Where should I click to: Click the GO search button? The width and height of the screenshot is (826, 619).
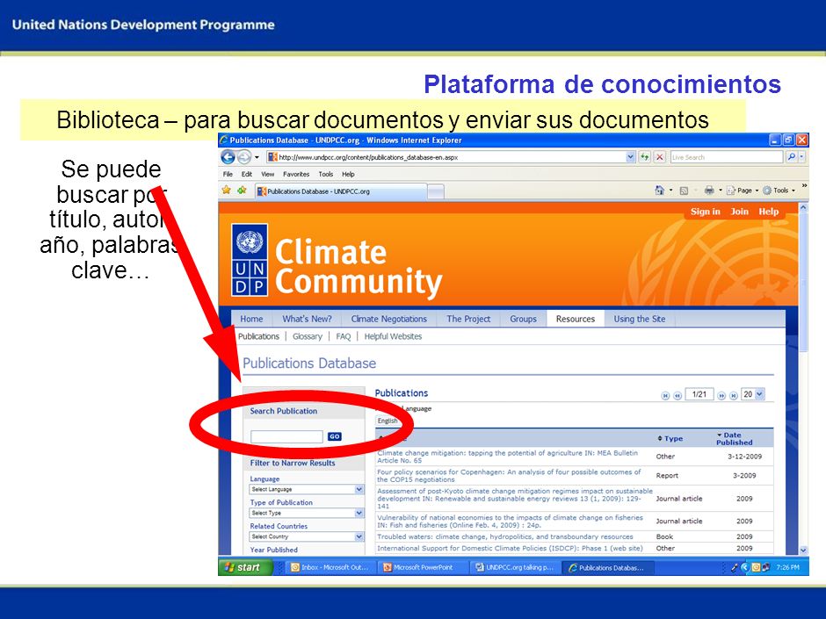(x=335, y=436)
